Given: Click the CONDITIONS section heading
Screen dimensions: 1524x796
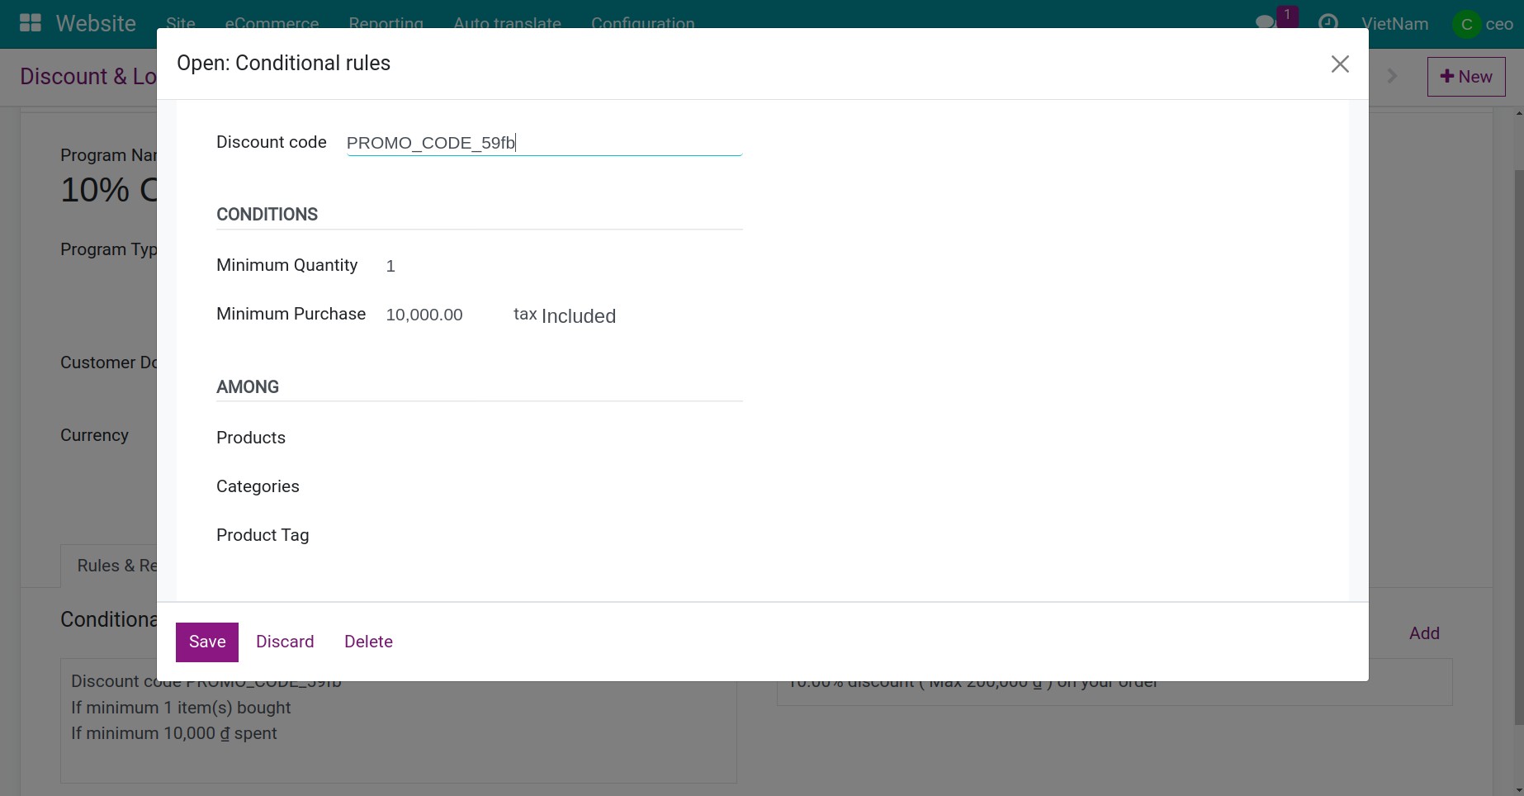Looking at the screenshot, I should pos(267,215).
